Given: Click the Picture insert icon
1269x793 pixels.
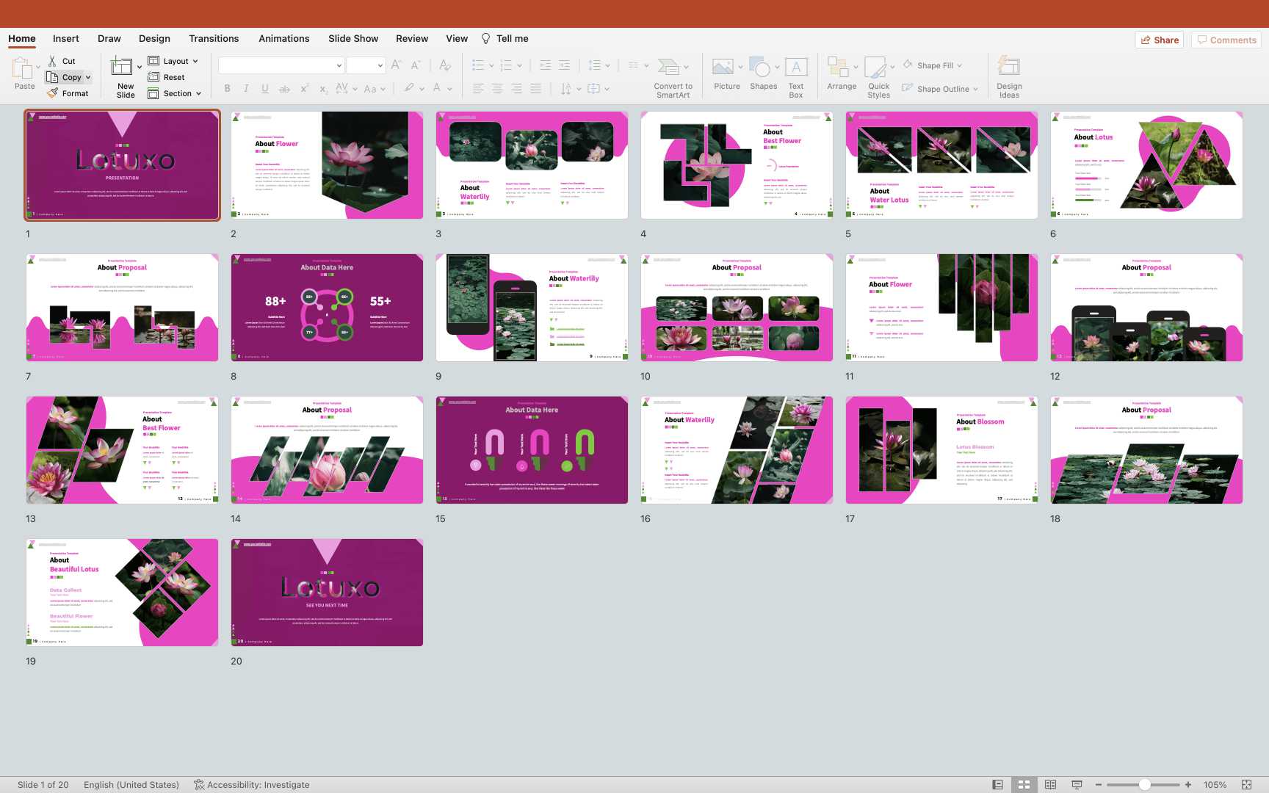Looking at the screenshot, I should coord(723,68).
